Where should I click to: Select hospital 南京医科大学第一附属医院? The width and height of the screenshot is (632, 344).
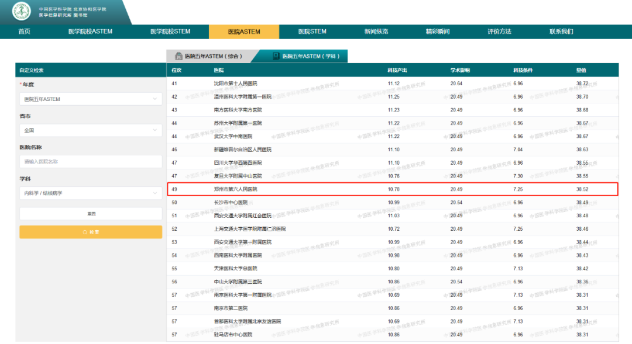tap(243, 295)
